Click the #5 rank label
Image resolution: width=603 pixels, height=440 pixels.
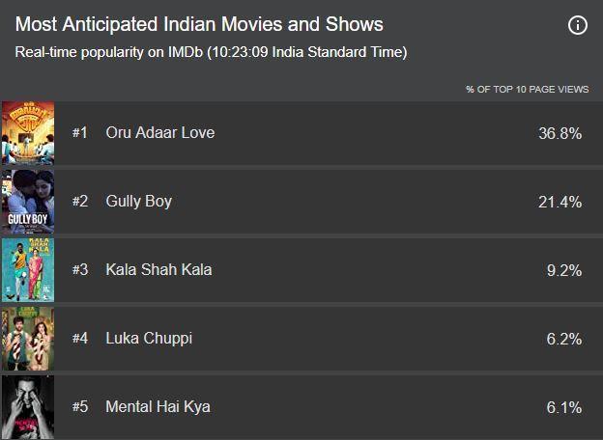(x=80, y=406)
